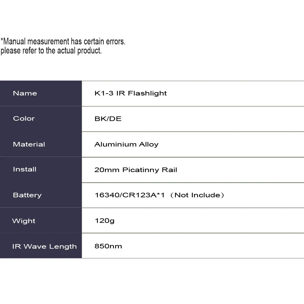Click the word Alloy
This screenshot has width=304, height=304.
coord(149,144)
